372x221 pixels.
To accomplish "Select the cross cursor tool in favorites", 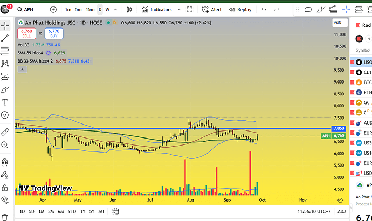I will coord(346,10).
